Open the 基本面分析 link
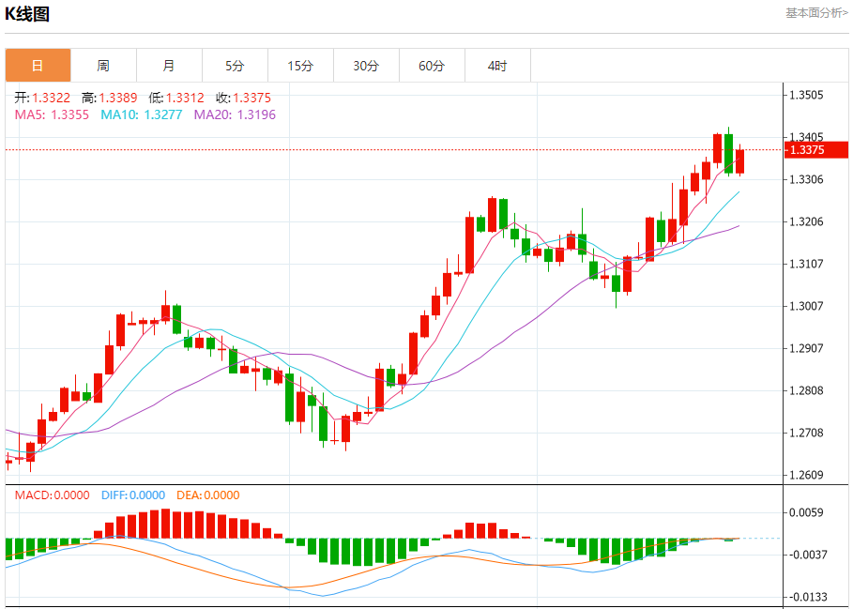The height and width of the screenshot is (609, 853). click(x=816, y=13)
